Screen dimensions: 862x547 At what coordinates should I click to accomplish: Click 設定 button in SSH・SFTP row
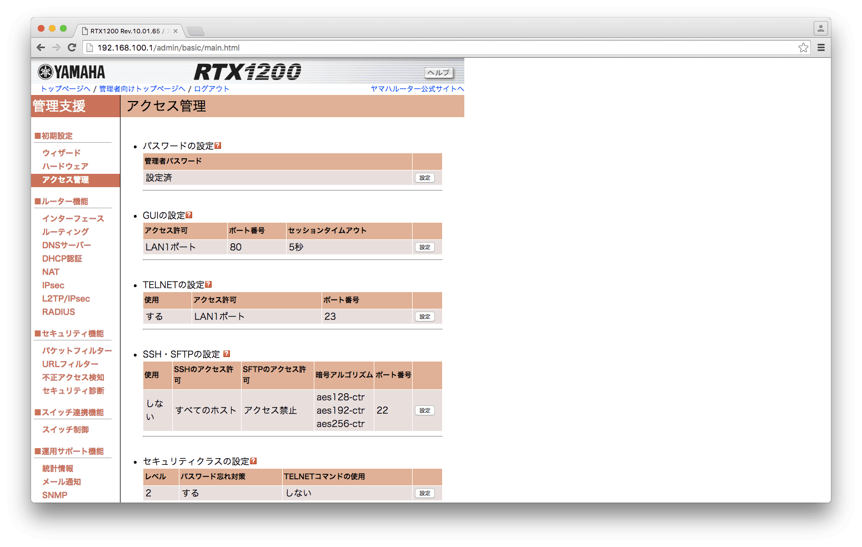(425, 410)
